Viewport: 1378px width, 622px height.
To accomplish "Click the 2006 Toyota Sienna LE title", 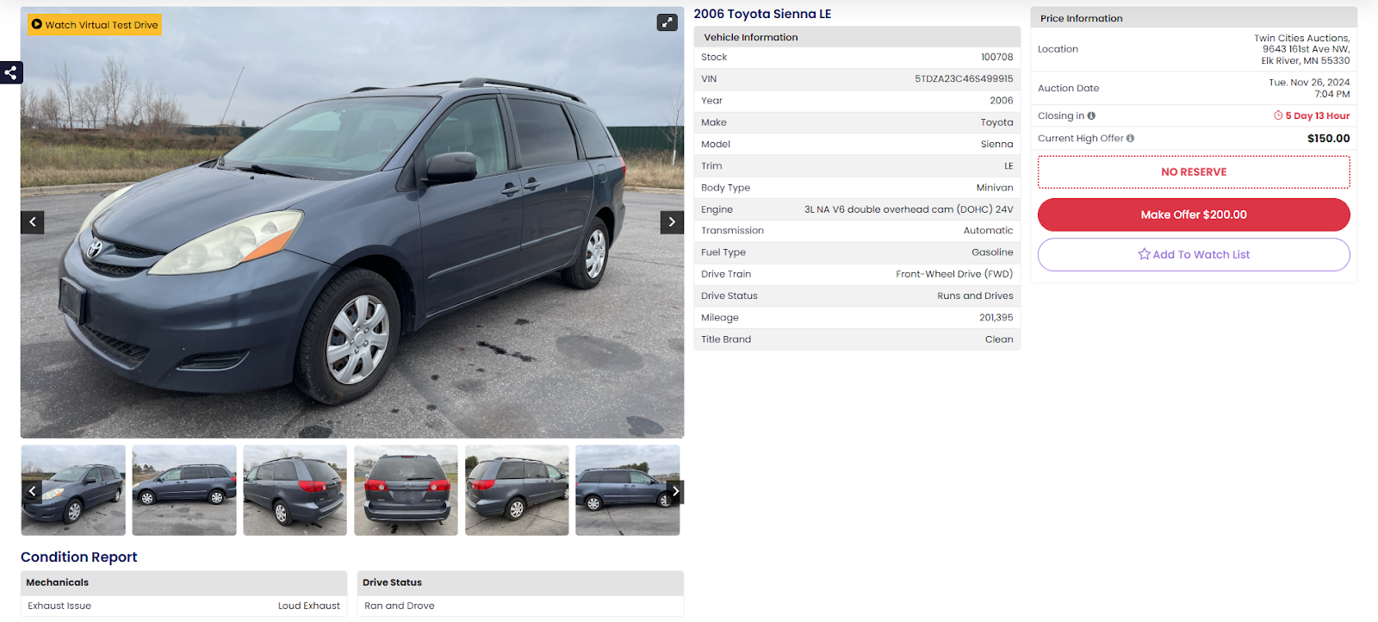I will coord(762,14).
